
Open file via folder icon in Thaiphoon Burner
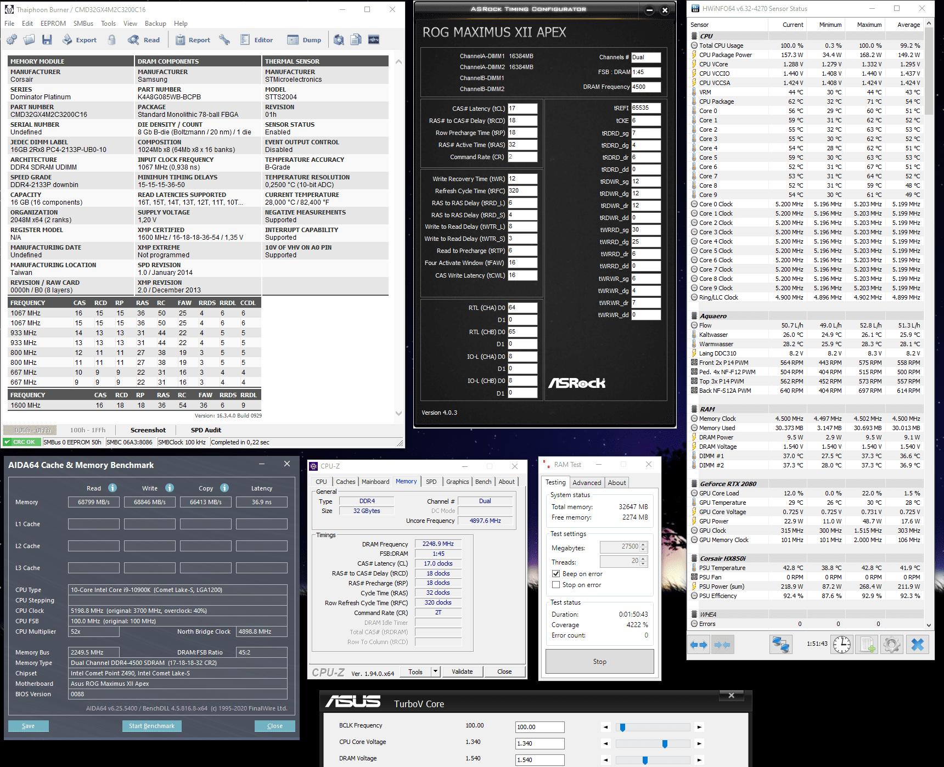click(30, 40)
